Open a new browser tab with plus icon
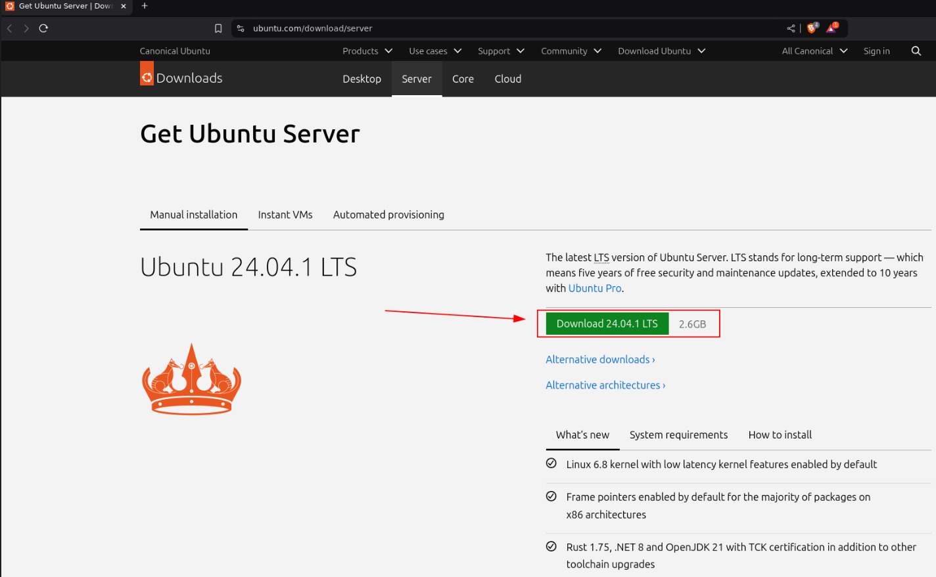Image resolution: width=936 pixels, height=577 pixels. pos(145,6)
